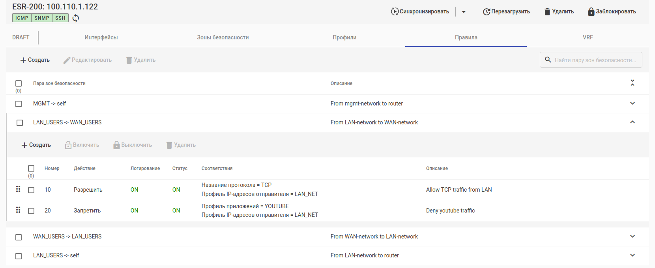
Task: Click the drag handle of rule 10
Action: click(x=18, y=189)
